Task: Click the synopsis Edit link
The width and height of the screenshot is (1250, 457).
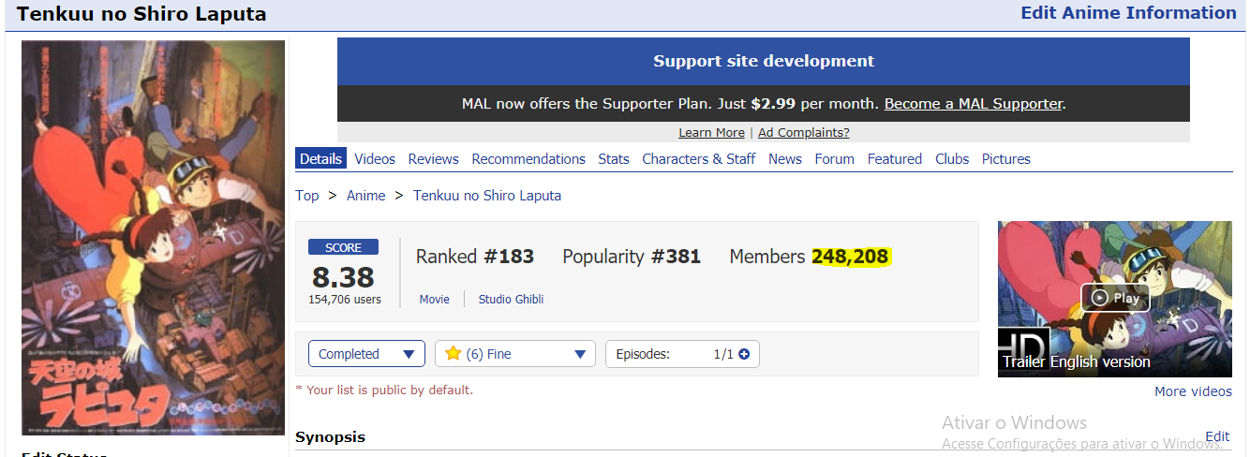Action: pos(1217,436)
